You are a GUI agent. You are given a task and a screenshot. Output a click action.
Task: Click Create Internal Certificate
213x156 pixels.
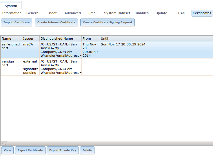pyautogui.click(x=57, y=22)
